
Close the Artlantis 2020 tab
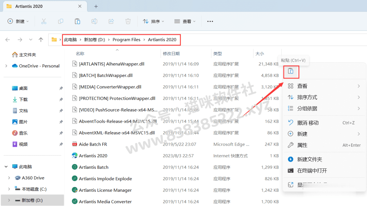[x=80, y=6]
